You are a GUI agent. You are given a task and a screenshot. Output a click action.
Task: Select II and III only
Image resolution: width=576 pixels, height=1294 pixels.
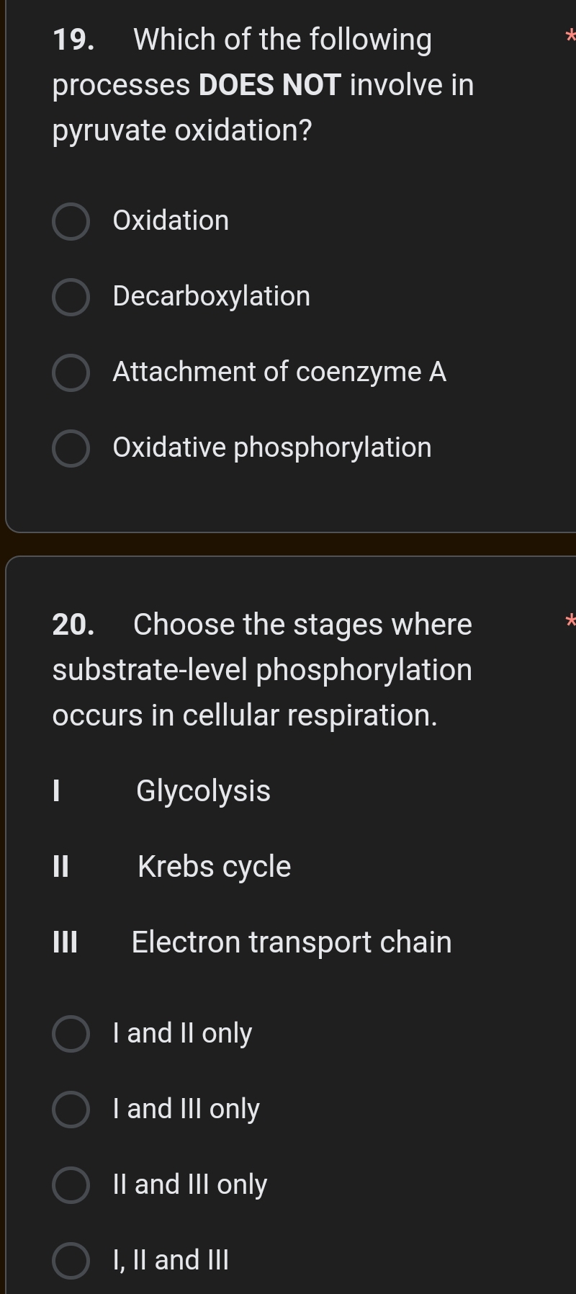(70, 1184)
